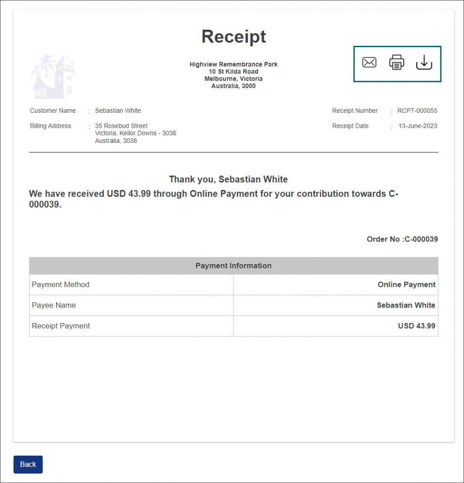This screenshot has height=483, width=464.
Task: Click the organization logo image
Action: (x=53, y=76)
